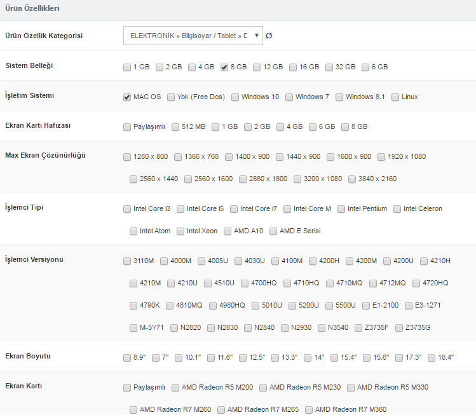Screen dimensions: 476x415
Task: Tick the Intel Celeron option
Action: coord(397,209)
